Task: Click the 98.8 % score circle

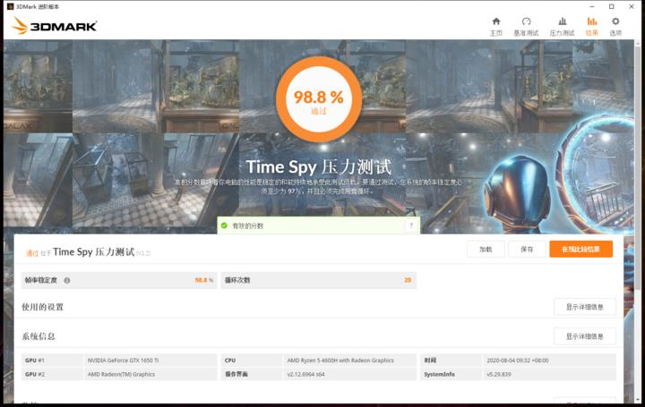Action: [x=319, y=99]
